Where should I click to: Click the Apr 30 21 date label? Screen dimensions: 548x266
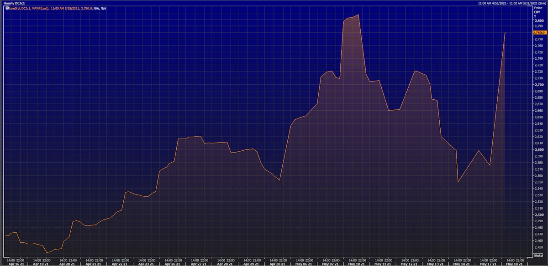(x=277, y=264)
